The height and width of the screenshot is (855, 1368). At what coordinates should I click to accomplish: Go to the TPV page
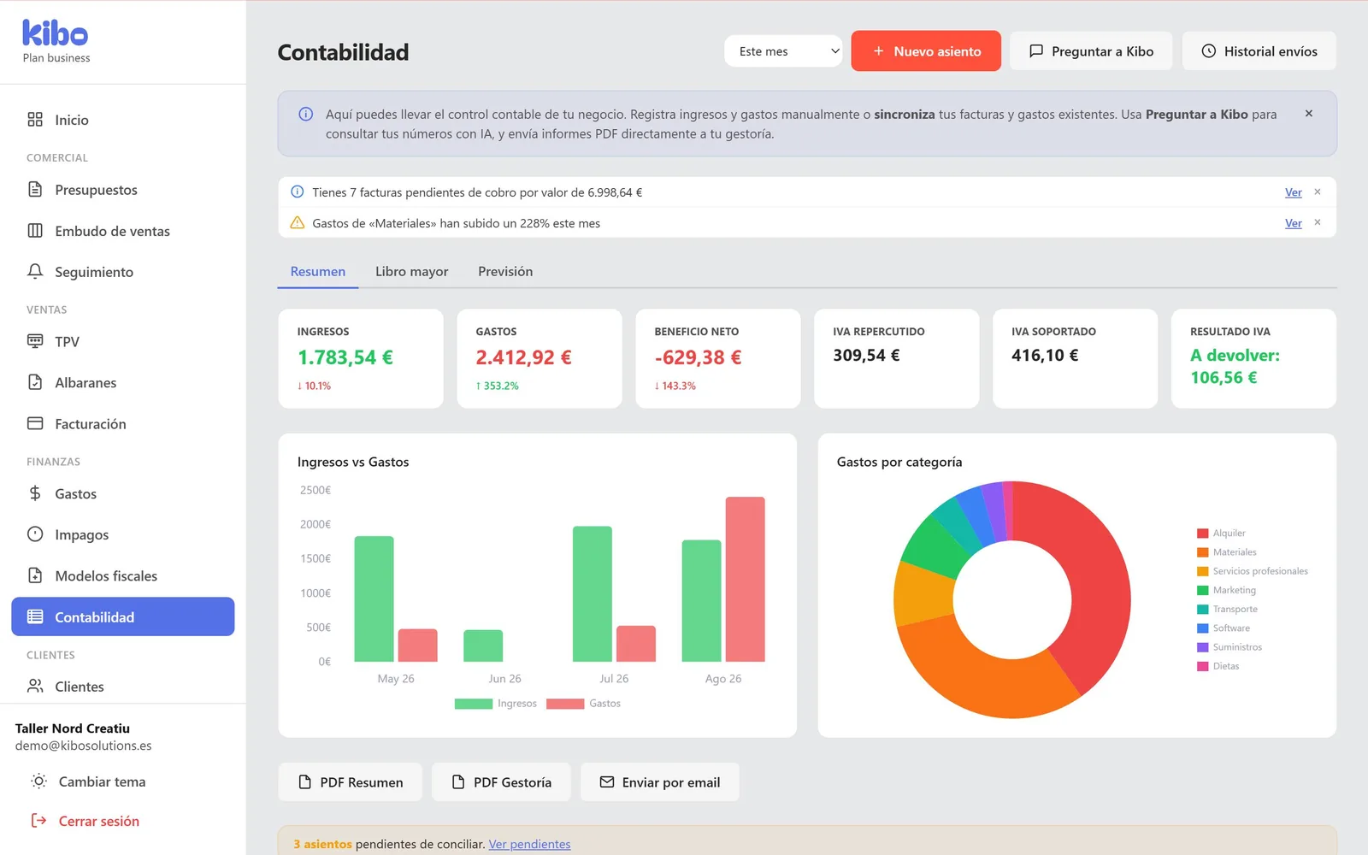click(x=122, y=342)
